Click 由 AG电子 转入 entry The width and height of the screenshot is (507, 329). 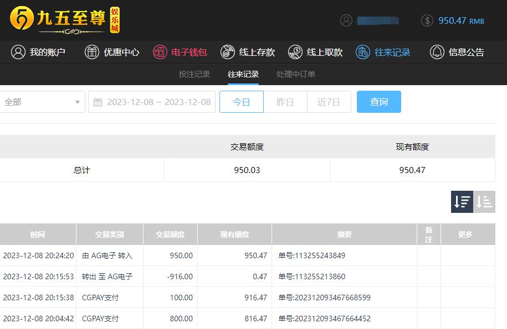tap(107, 255)
